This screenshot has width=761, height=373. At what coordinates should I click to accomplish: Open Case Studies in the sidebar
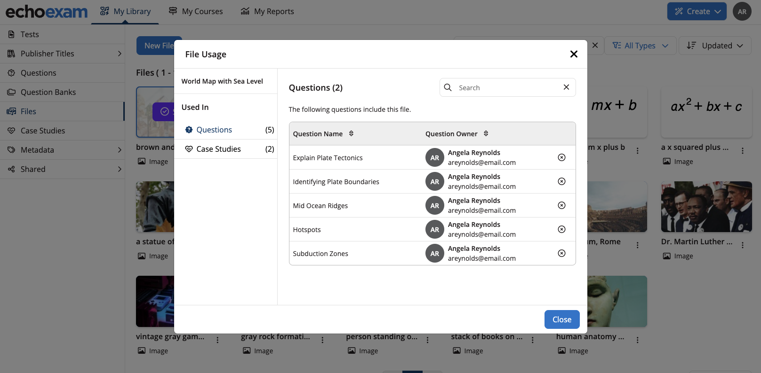coord(62,131)
